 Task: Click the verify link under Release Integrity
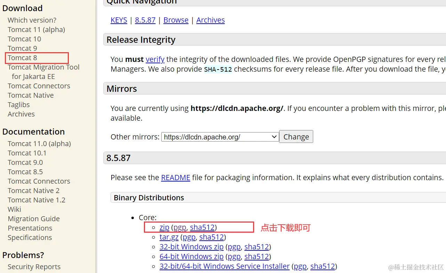tap(155, 59)
